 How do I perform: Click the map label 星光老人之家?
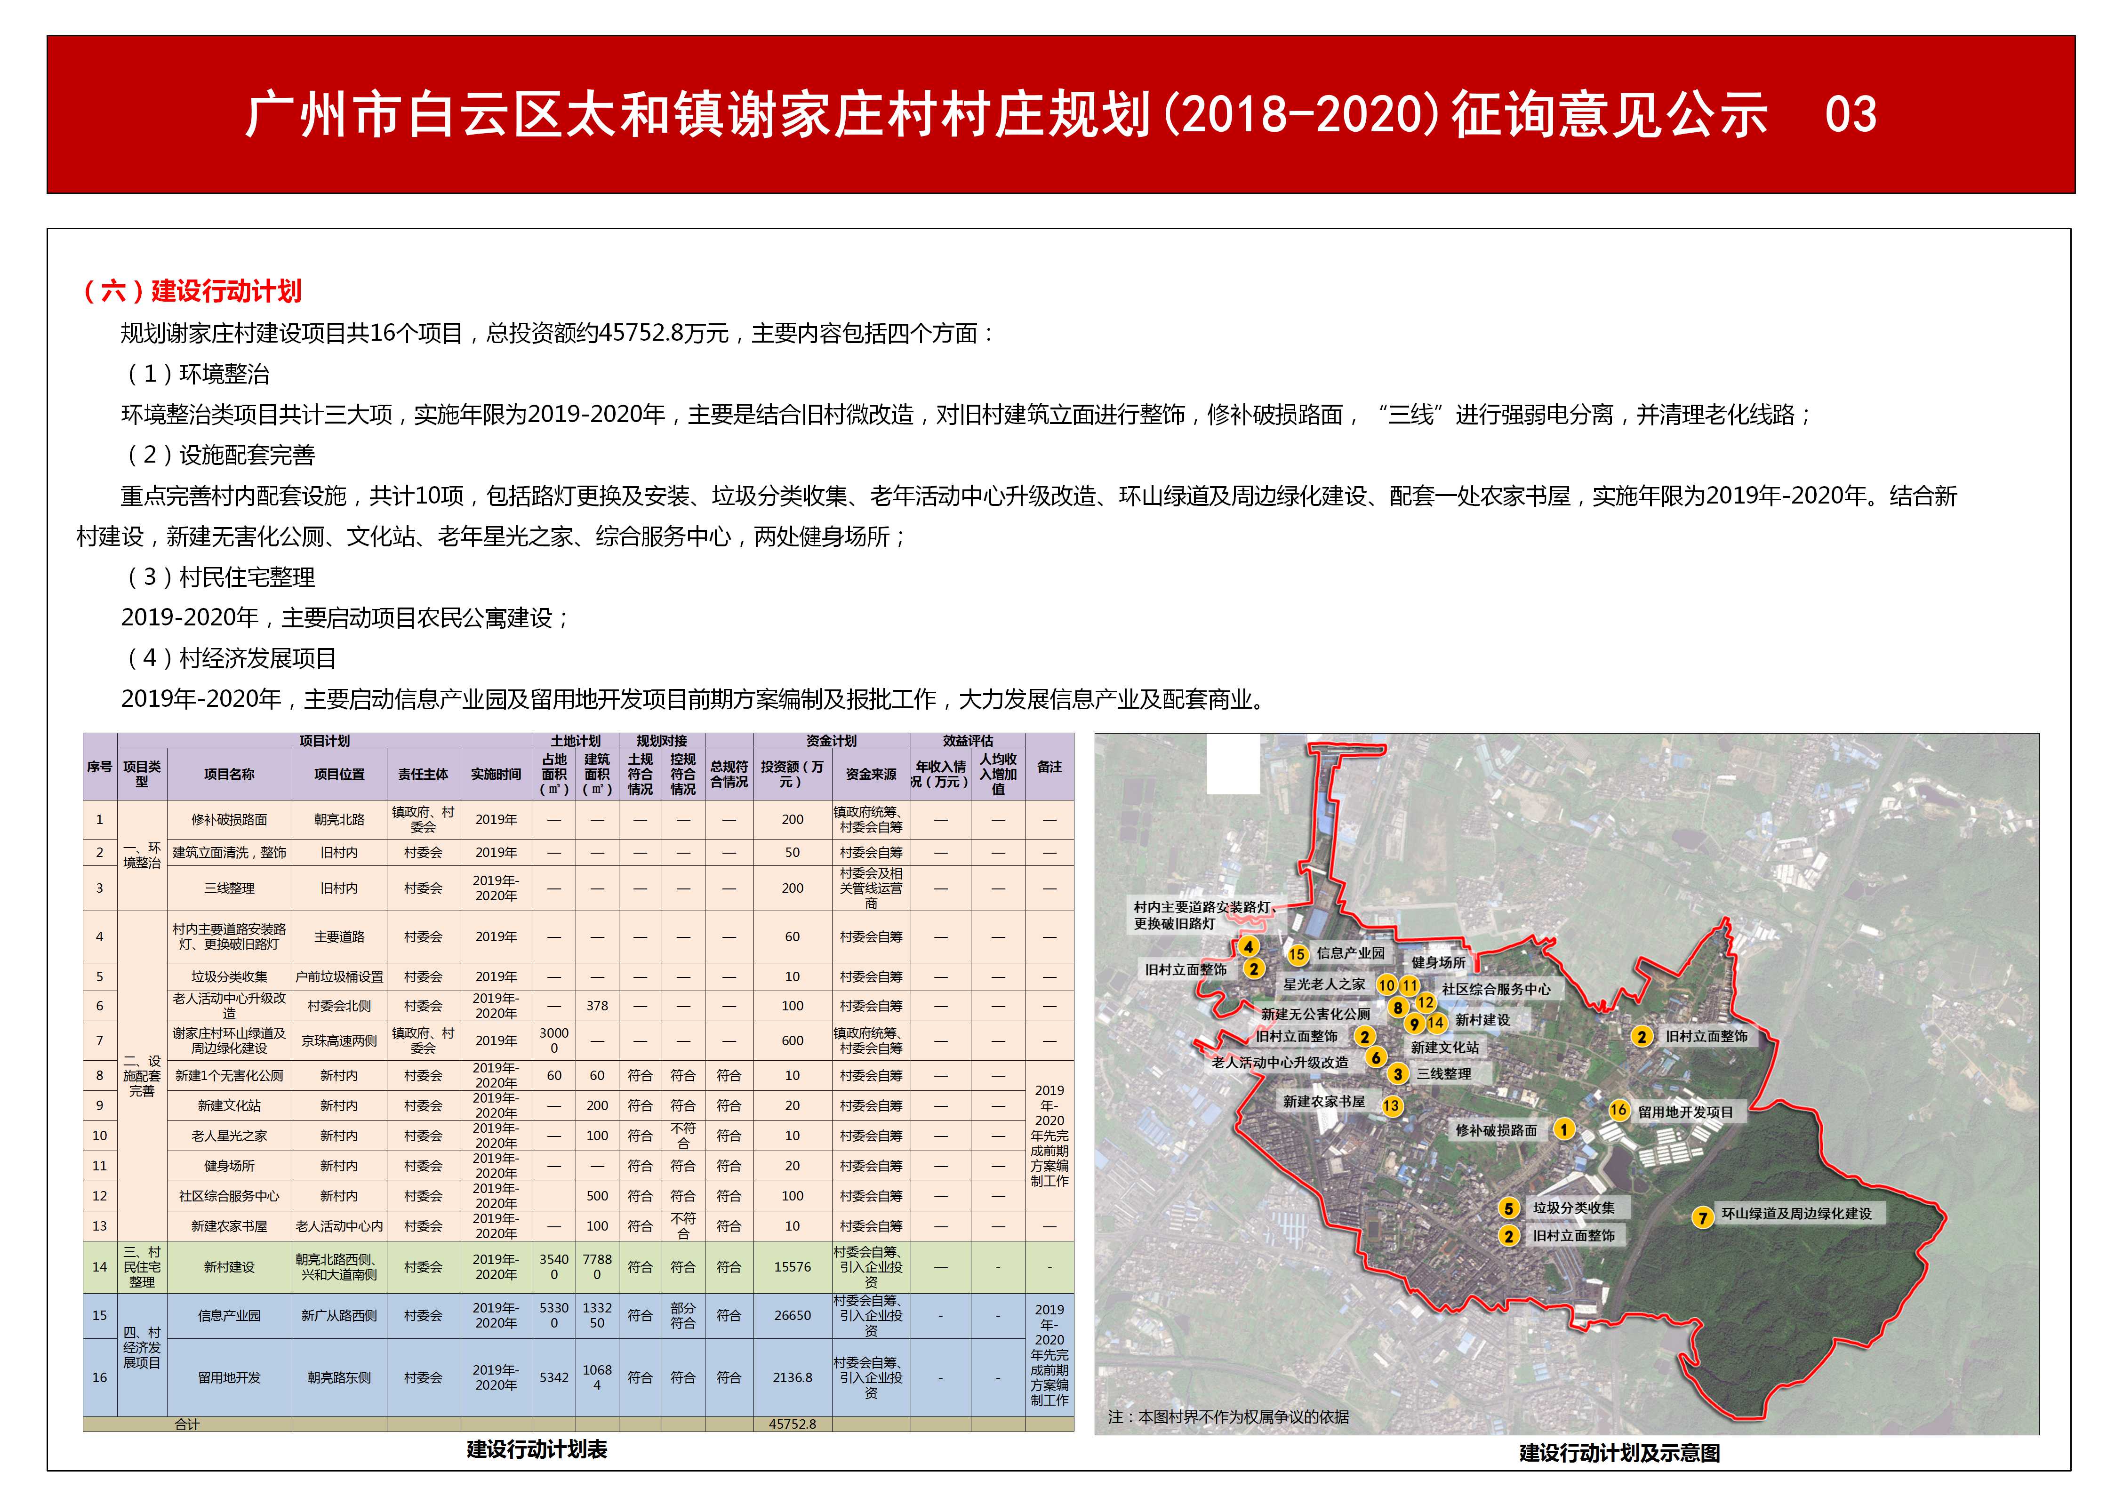tap(1325, 985)
